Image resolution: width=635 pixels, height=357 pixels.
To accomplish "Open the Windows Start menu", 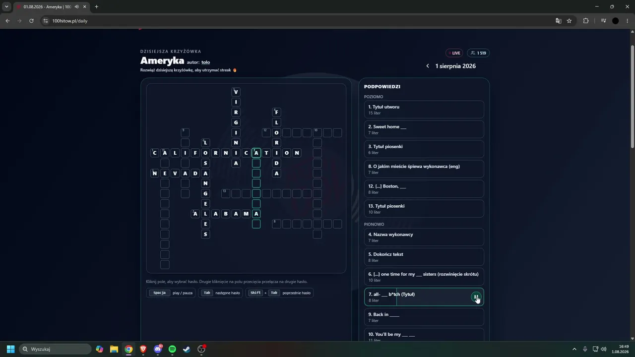I will click(10, 349).
